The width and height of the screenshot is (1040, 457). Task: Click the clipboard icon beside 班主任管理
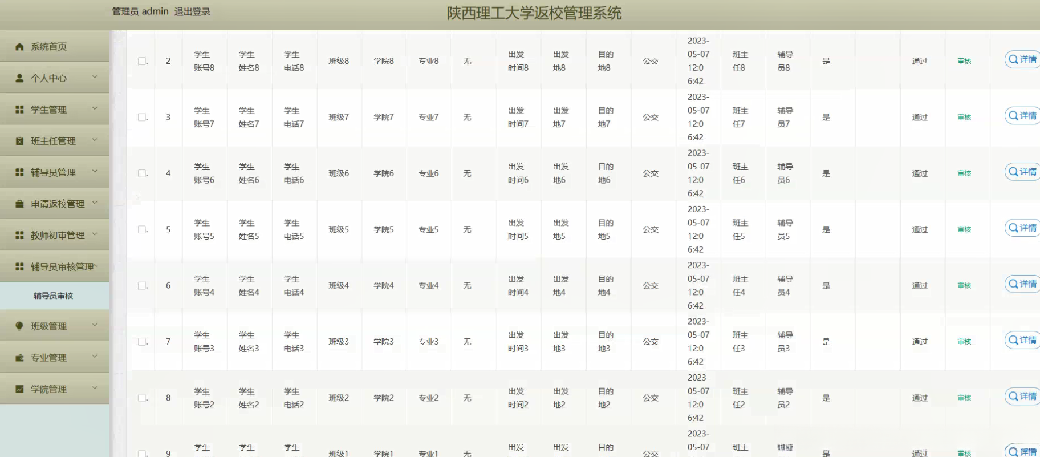(19, 141)
